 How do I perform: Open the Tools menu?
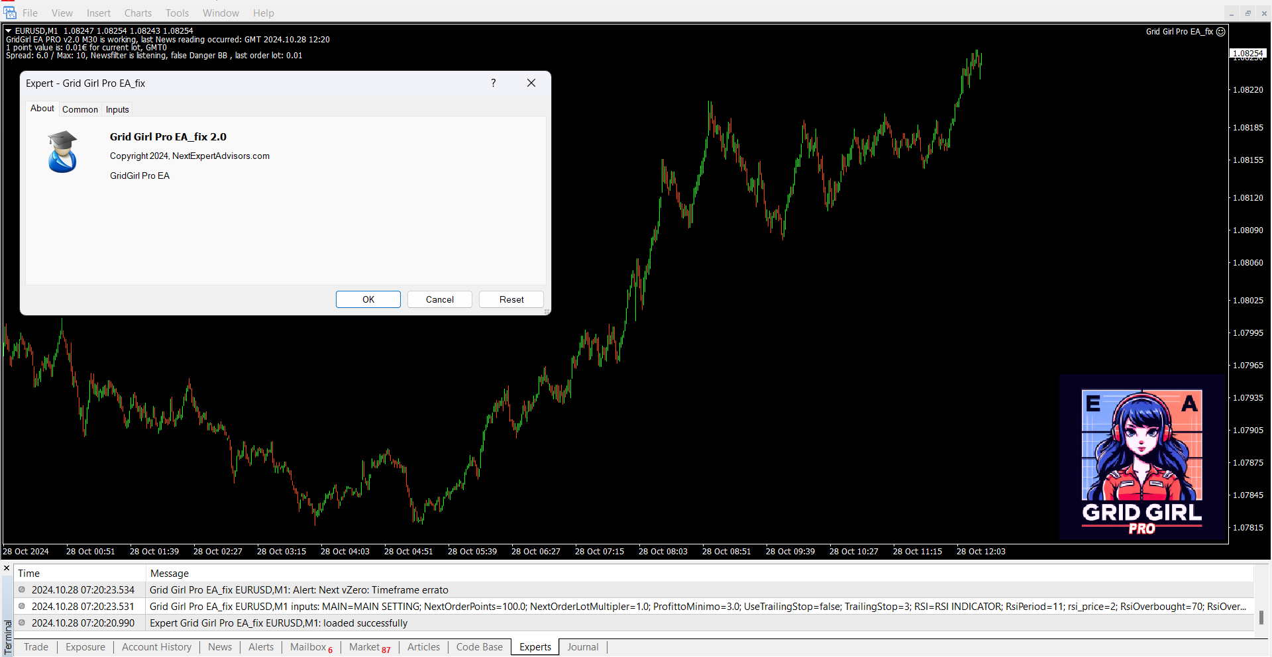tap(177, 13)
